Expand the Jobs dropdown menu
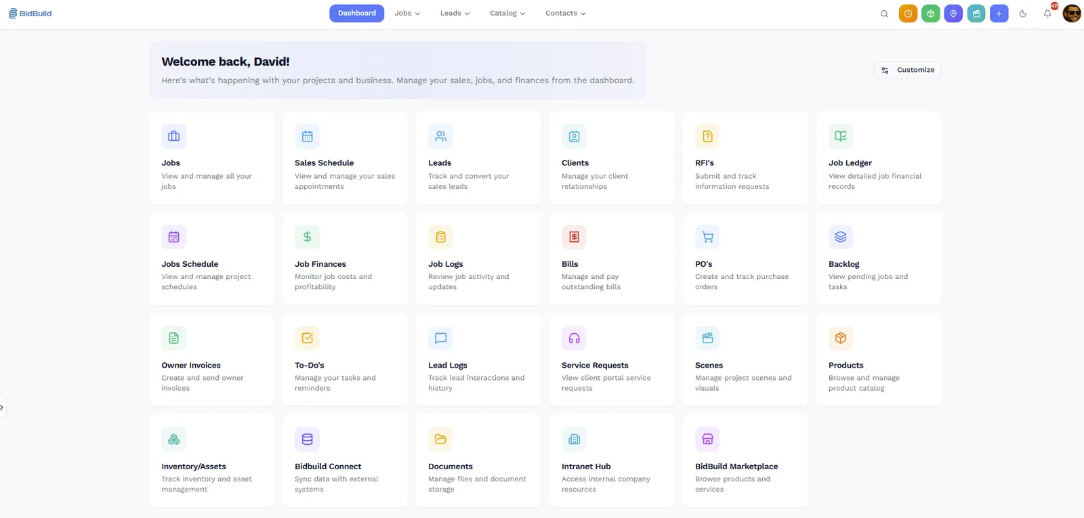Screen dimensions: 1084x518 pyautogui.click(x=407, y=14)
